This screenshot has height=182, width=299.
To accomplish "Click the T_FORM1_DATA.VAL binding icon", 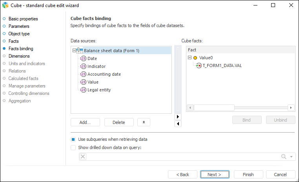I will pos(199,66).
